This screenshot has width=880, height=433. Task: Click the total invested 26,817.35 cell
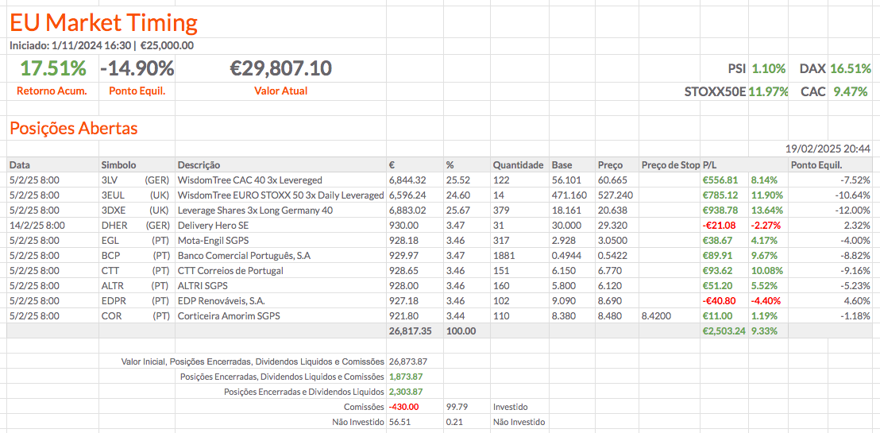tap(410, 331)
